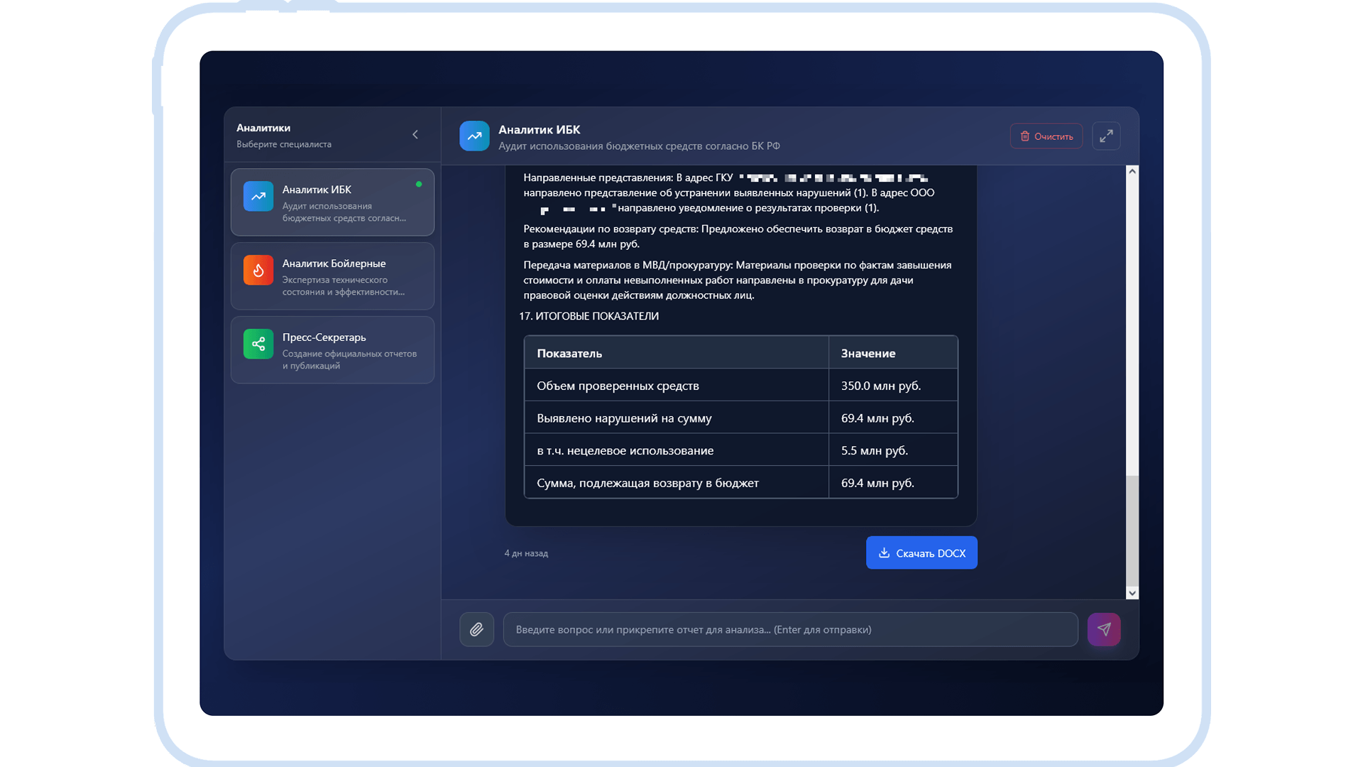This screenshot has height=767, width=1363.
Task: Focus the question message input field
Action: 789,629
